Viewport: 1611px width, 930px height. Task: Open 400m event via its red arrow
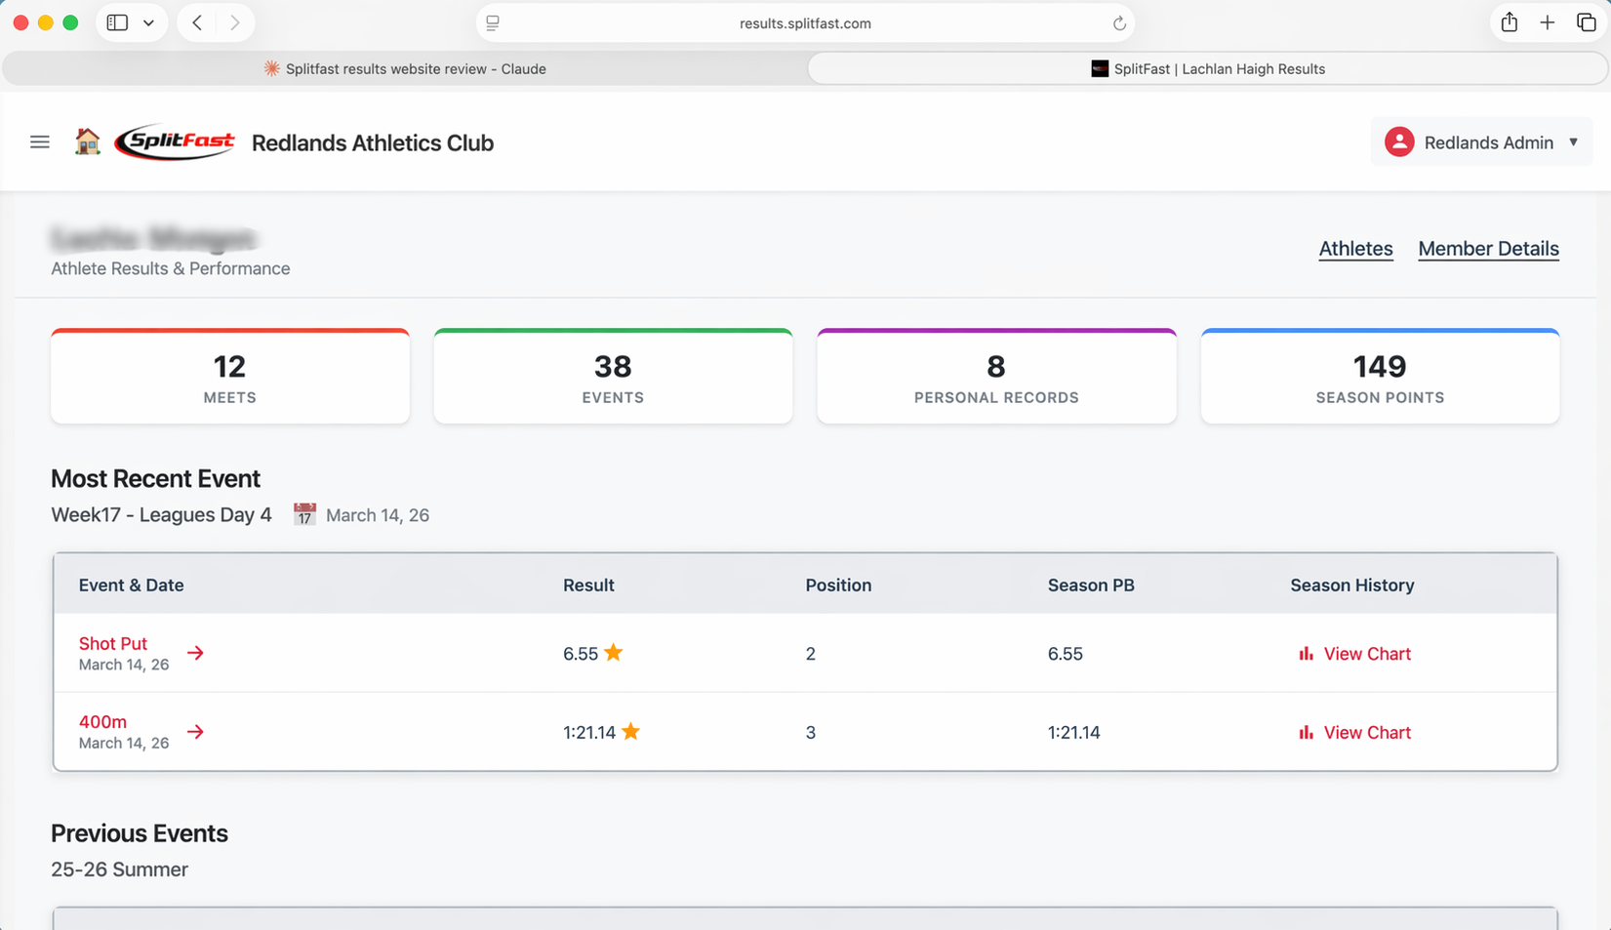click(195, 732)
